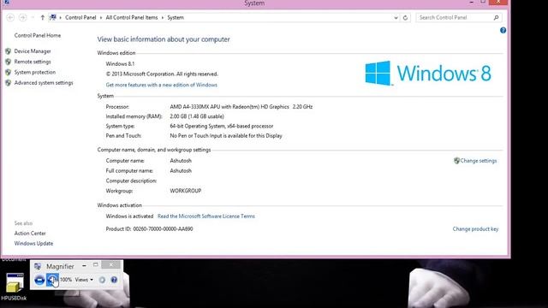Screen dimensions: 548x308
Task: Open the Magnifier help icon
Action: tap(114, 280)
